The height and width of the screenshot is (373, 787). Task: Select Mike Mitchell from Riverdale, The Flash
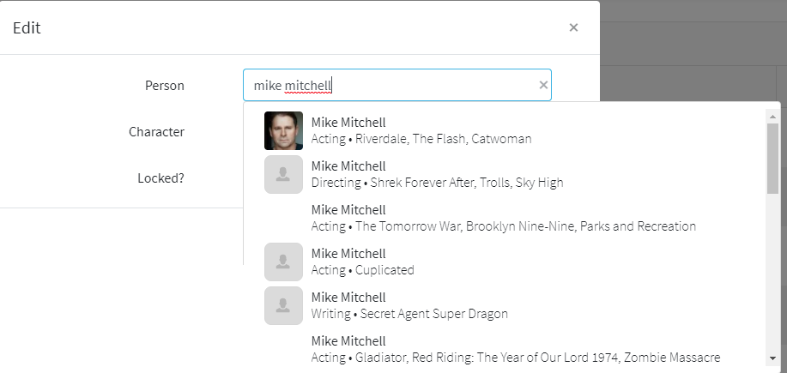coord(421,130)
